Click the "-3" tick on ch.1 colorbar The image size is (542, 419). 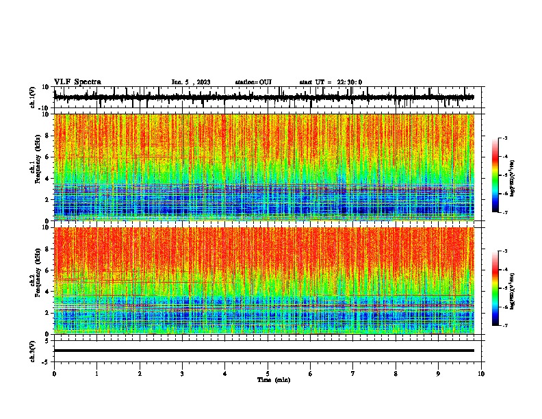(x=504, y=138)
